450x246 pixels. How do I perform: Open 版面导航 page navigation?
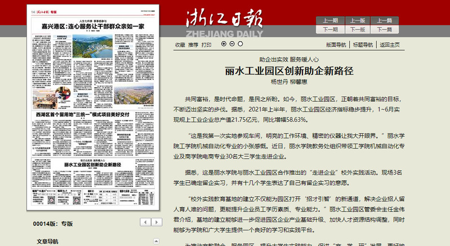336,44
